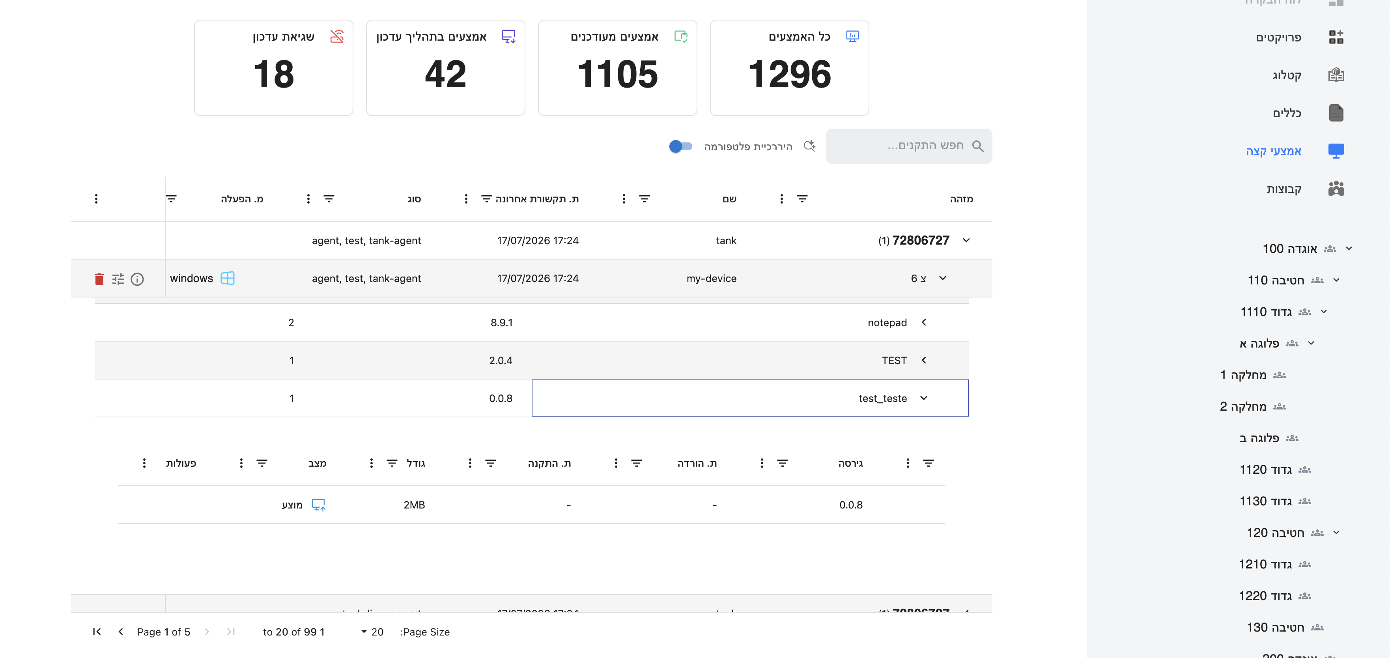The height and width of the screenshot is (658, 1390).
Task: Focus the חפש התקנים search field
Action: (x=909, y=146)
